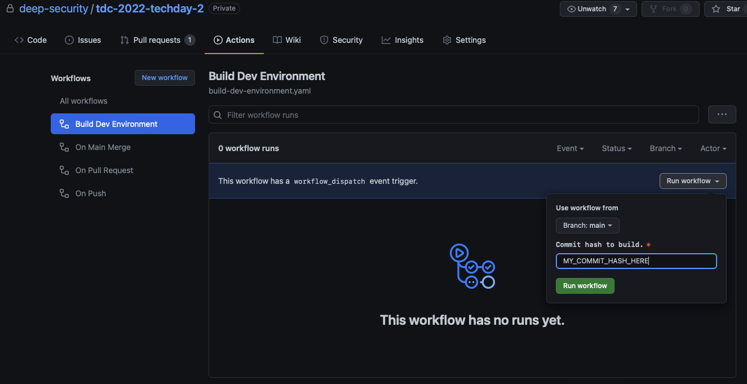
Task: Expand the Unwatch dropdown arrow
Action: (627, 10)
